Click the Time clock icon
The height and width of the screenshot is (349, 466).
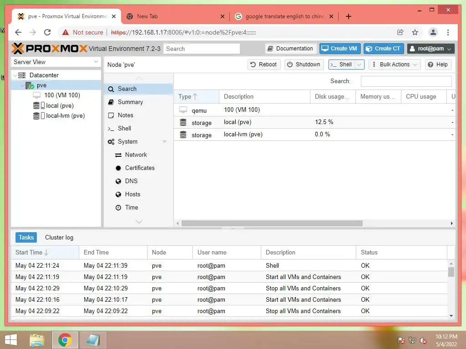pos(118,208)
